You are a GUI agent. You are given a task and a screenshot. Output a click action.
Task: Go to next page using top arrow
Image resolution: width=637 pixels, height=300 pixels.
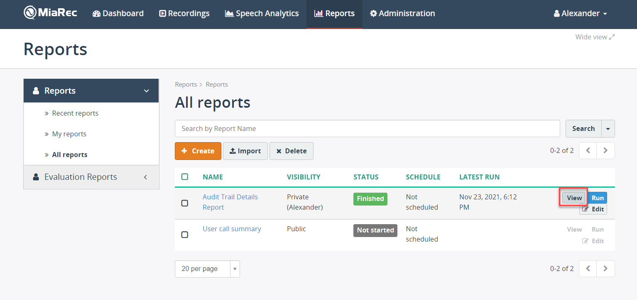[x=605, y=151]
